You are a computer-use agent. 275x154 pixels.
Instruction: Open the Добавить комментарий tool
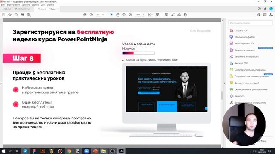244,83
